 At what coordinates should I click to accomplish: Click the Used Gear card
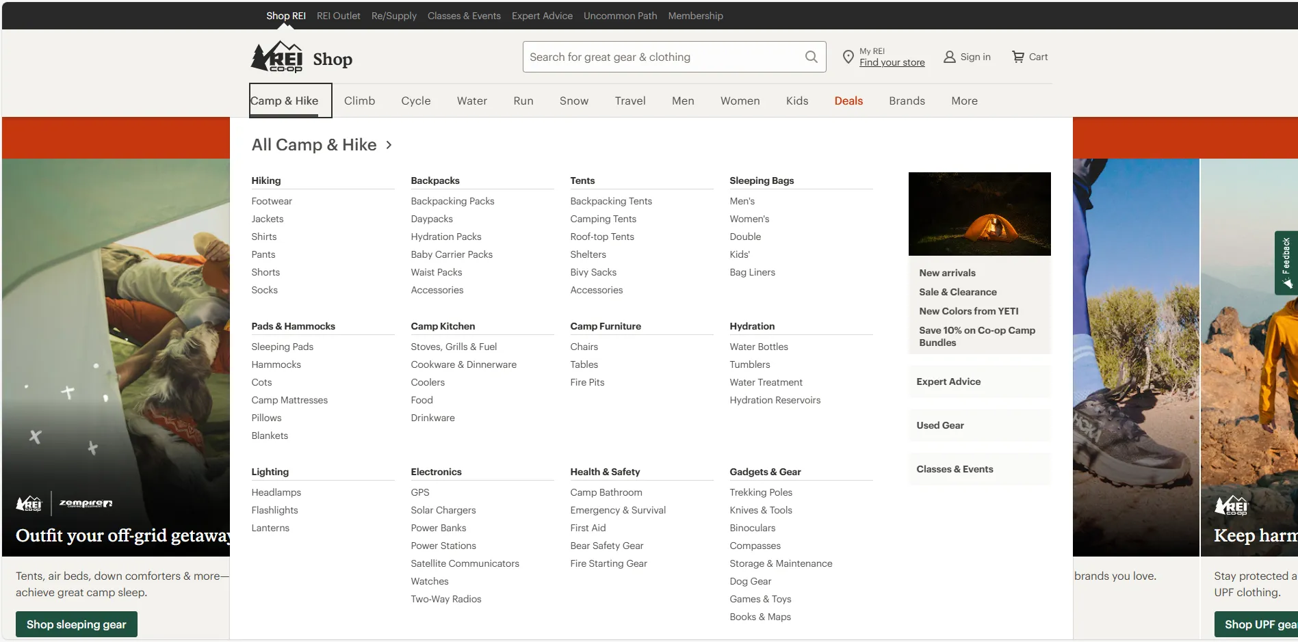click(978, 425)
